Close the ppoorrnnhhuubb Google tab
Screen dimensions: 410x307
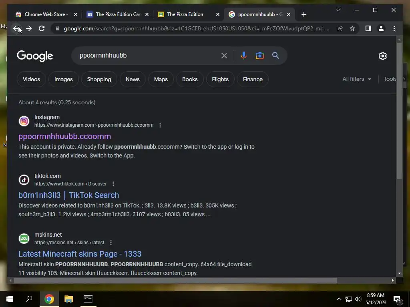click(289, 14)
